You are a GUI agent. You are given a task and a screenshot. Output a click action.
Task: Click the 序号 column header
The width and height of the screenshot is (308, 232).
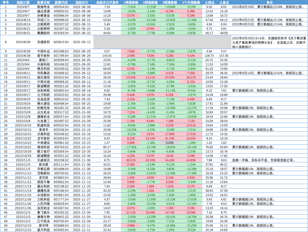pos(6,2)
